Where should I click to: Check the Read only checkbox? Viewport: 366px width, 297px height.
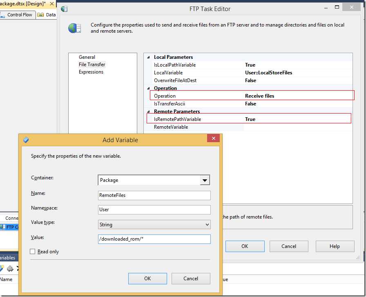coord(32,252)
